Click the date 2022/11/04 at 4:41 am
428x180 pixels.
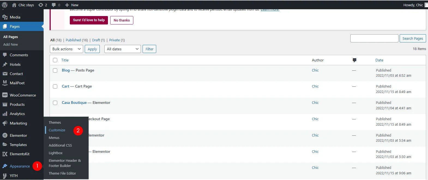point(393,108)
